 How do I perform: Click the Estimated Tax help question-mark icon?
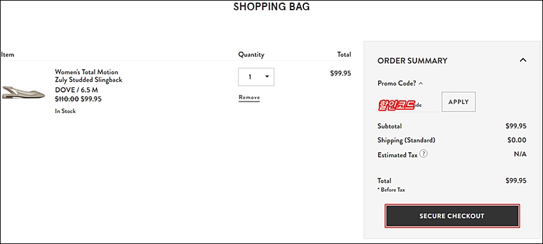[424, 154]
